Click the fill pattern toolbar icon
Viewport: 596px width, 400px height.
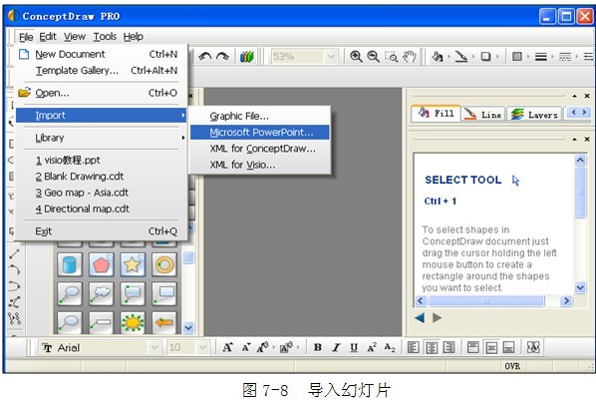516,57
